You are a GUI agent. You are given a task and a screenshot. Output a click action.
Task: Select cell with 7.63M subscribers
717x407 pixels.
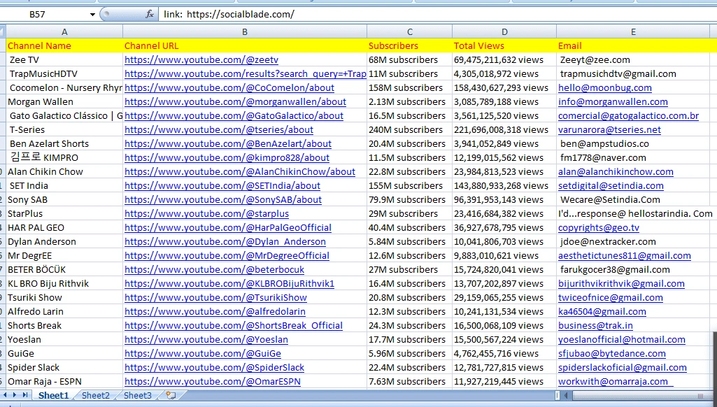coord(410,381)
